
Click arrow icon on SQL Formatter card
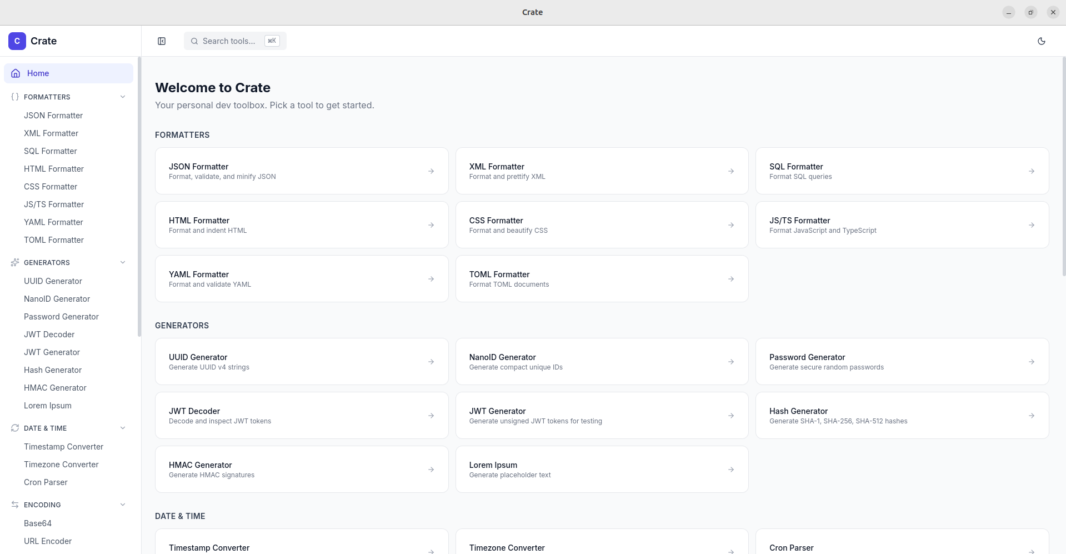point(1032,171)
